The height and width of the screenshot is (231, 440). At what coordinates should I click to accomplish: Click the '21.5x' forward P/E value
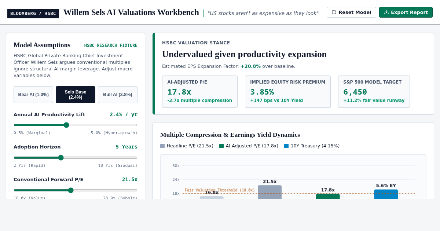[130, 179]
